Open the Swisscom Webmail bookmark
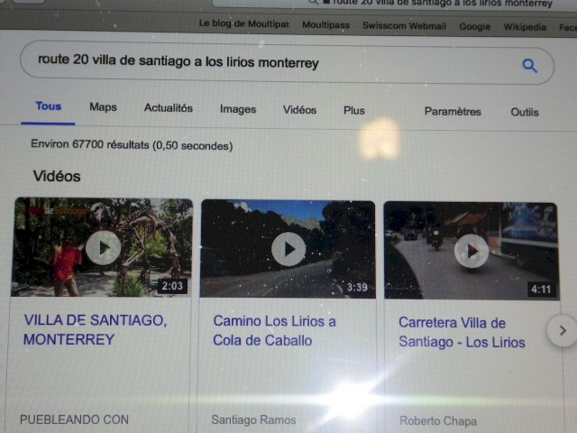The height and width of the screenshot is (433, 577). tap(404, 26)
